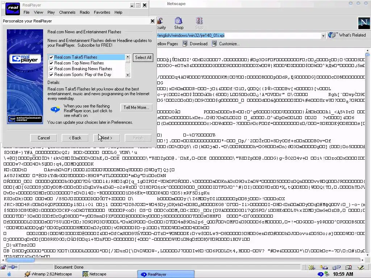Click the entertainment center logo
This screenshot has width=371, height=278.
point(25,119)
